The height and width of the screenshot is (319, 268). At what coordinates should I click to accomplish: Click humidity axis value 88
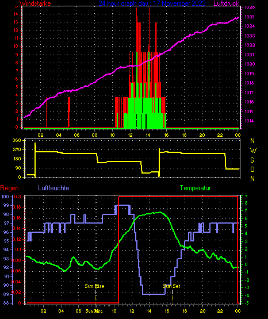[6, 303]
